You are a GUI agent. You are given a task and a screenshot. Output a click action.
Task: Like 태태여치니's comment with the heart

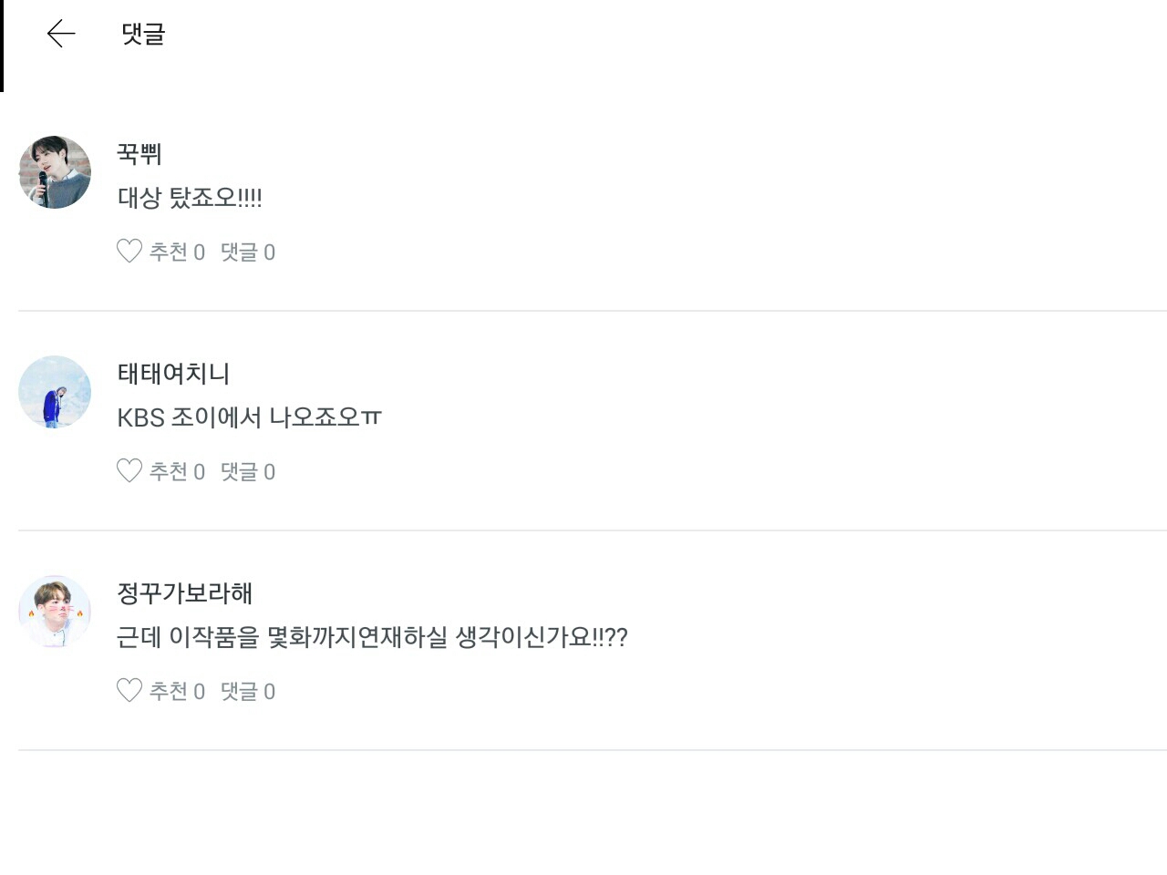coord(129,470)
